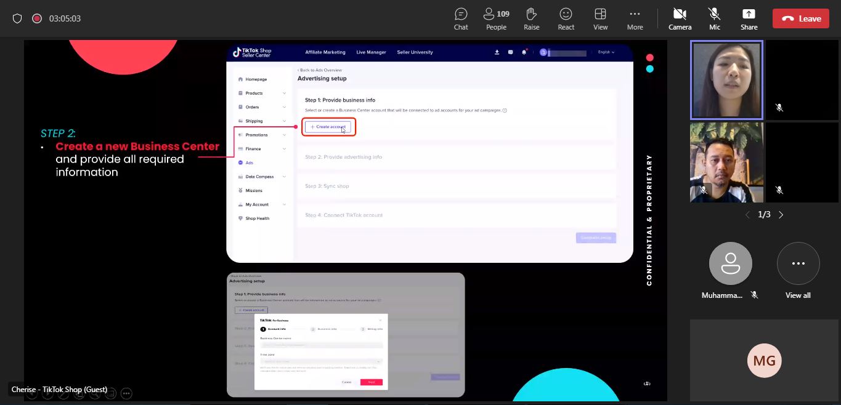Leave the meeting
Viewport: 841px width, 405px height.
pyautogui.click(x=801, y=18)
